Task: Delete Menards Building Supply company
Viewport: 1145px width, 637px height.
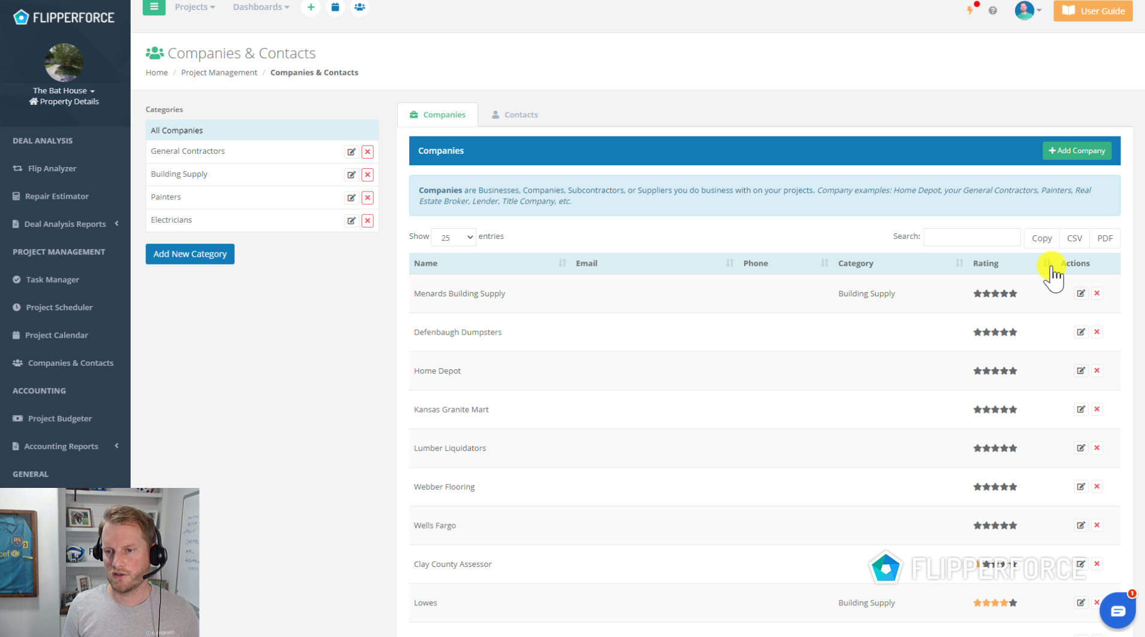Action: coord(1097,293)
